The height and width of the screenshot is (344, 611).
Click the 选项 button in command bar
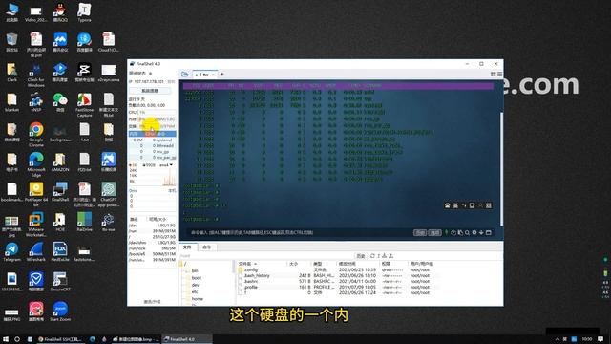click(x=434, y=233)
